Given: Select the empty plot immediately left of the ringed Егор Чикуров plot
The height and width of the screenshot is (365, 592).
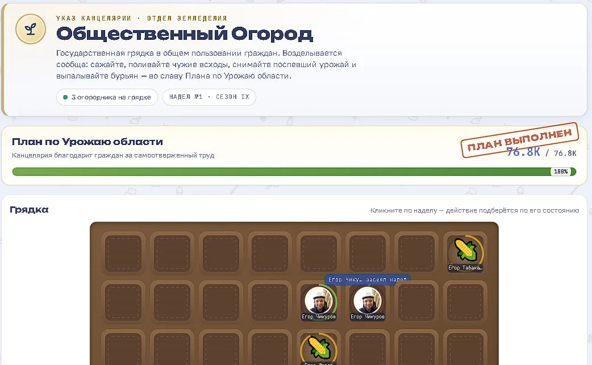Looking at the screenshot, I should pyautogui.click(x=269, y=302).
